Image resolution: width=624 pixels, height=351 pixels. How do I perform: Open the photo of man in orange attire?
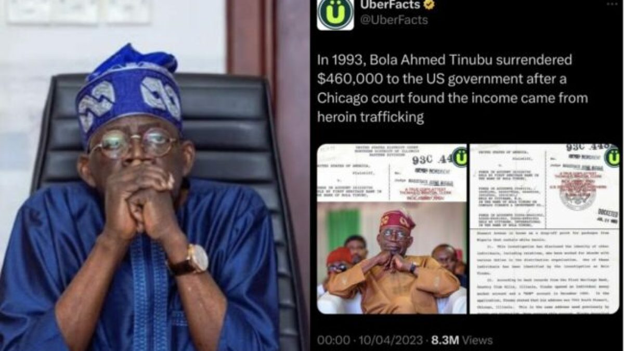(392, 258)
